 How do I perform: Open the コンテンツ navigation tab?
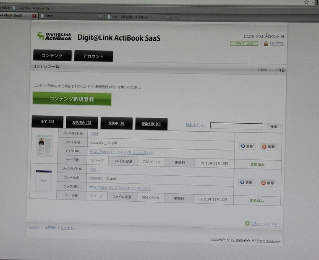coord(52,55)
